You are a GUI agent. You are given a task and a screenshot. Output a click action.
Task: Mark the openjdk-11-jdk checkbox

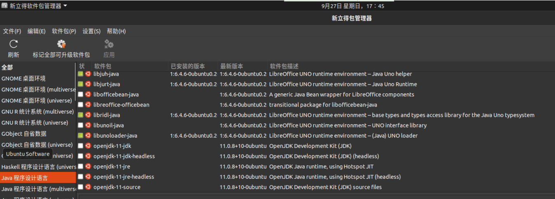click(80, 146)
